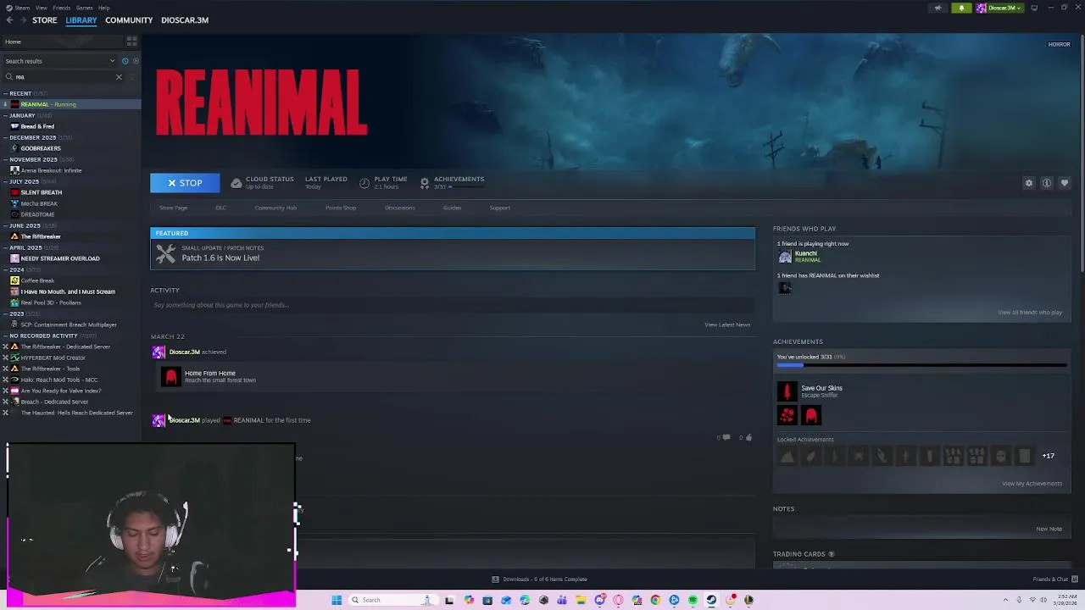Open the STORE tab

coord(44,20)
